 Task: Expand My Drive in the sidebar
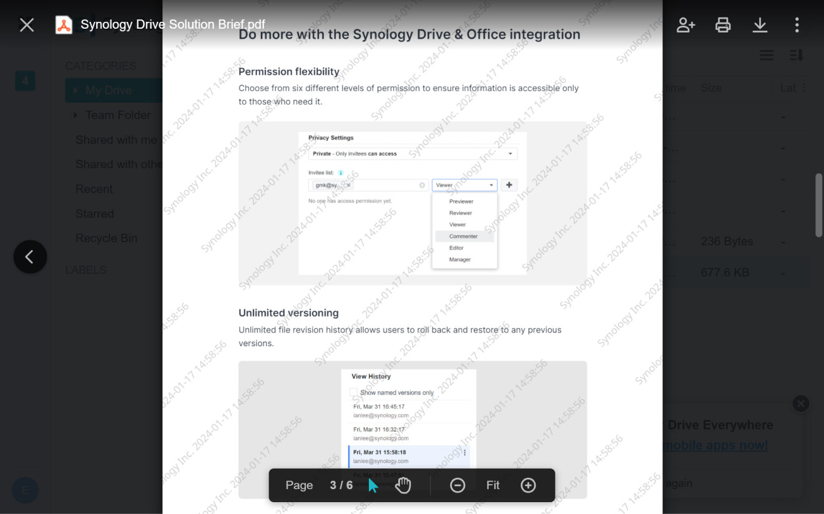tap(75, 90)
